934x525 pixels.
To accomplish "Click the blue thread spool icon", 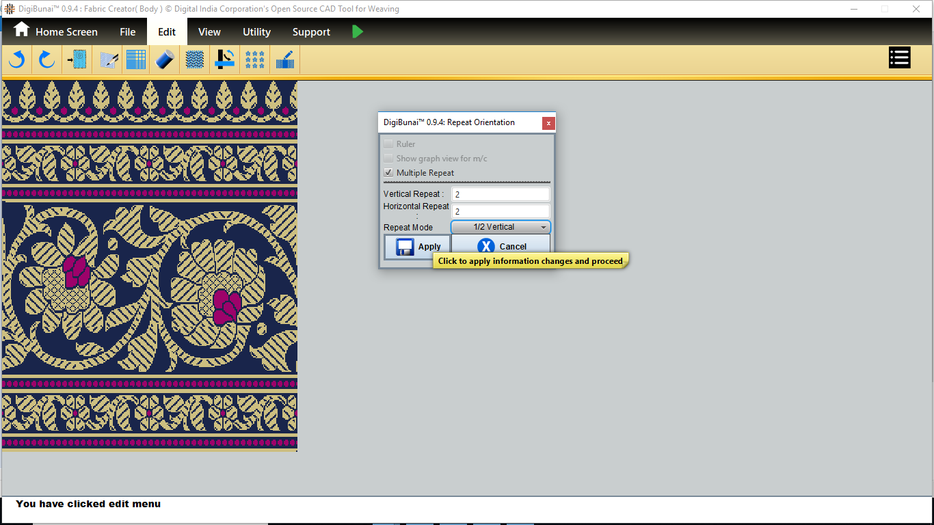I will (165, 60).
